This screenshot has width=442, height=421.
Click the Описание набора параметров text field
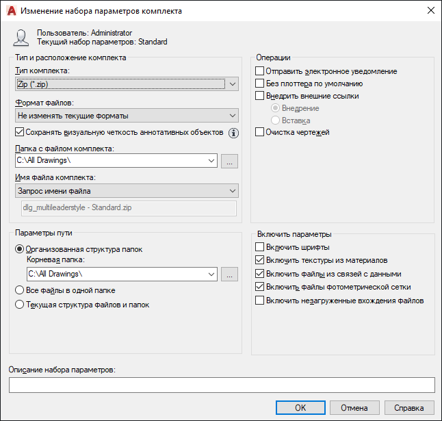coord(222,385)
